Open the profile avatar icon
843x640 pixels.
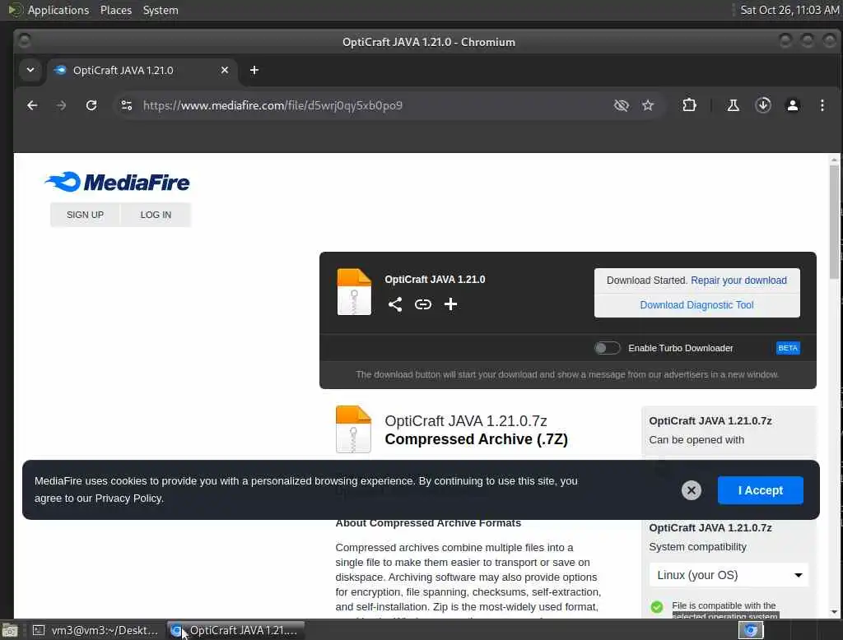click(793, 105)
